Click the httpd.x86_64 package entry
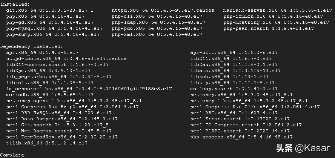The image size is (335, 158). pos(163,10)
